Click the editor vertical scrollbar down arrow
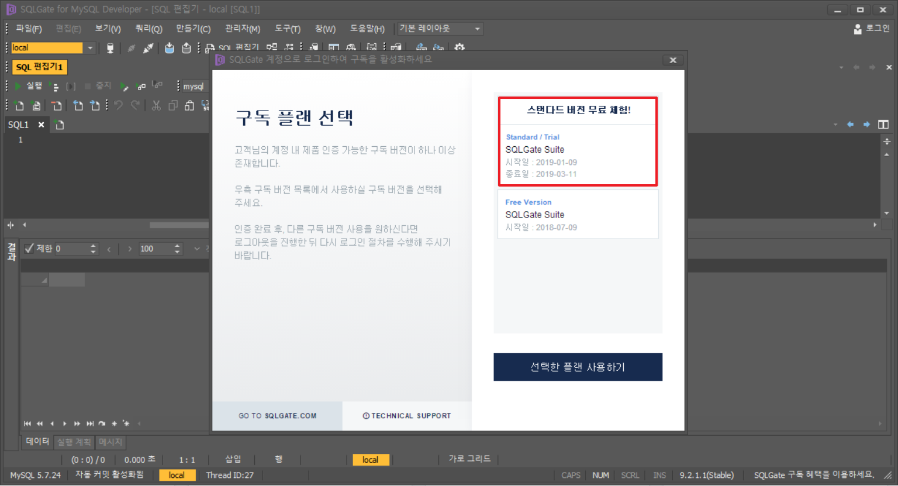This screenshot has width=898, height=486. pos(887,213)
